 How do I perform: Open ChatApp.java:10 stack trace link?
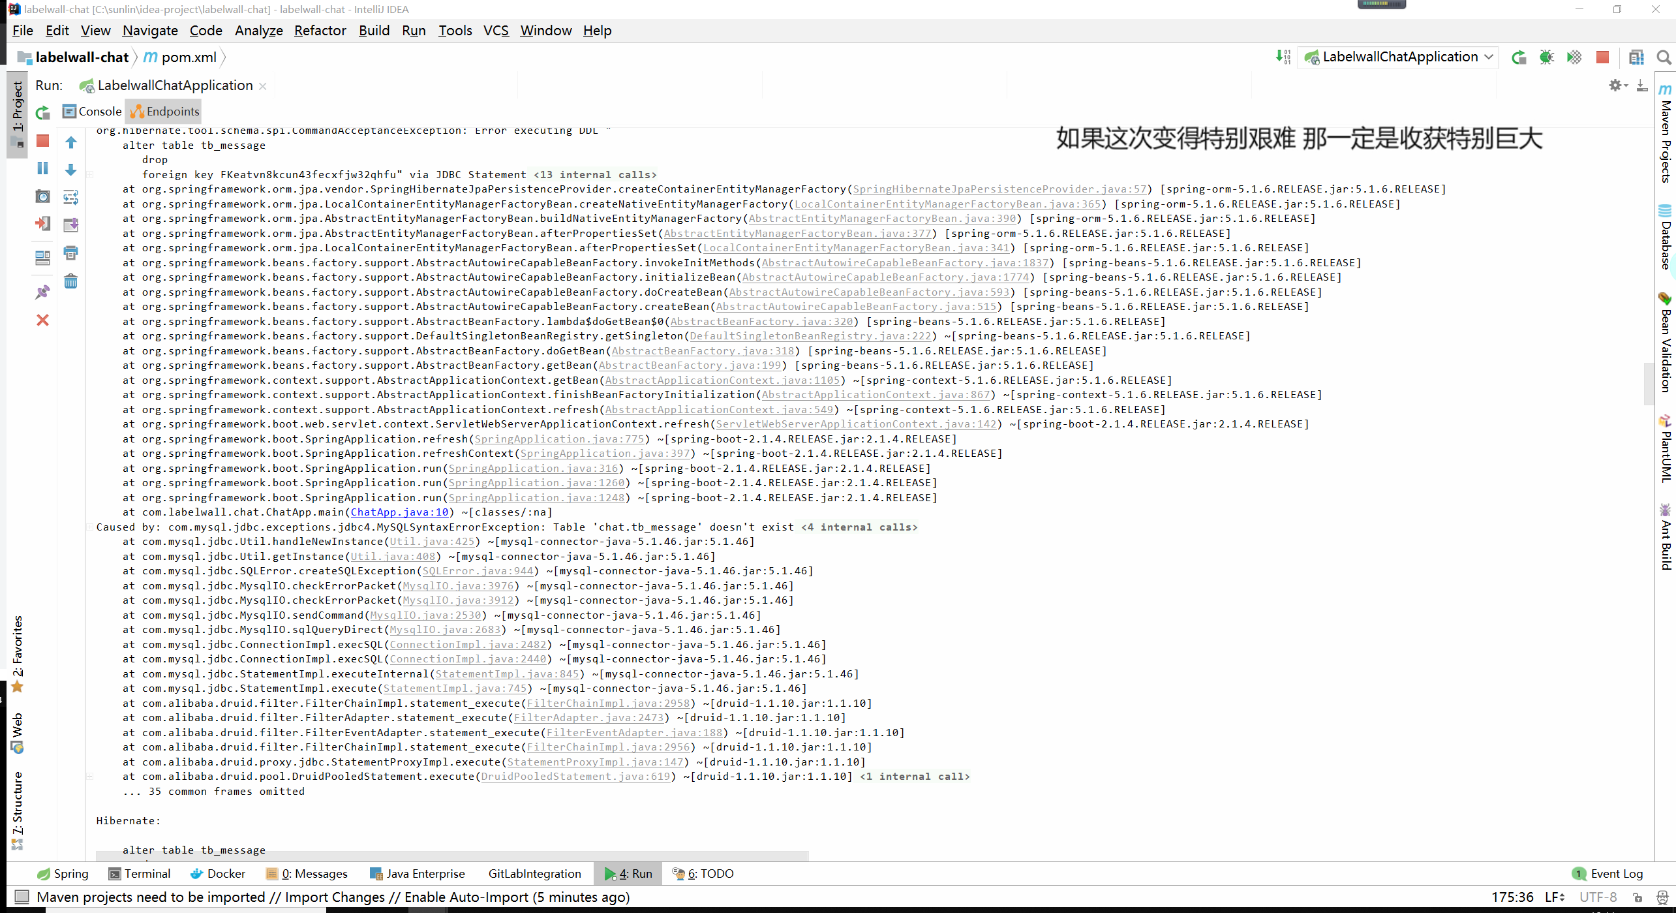point(399,512)
